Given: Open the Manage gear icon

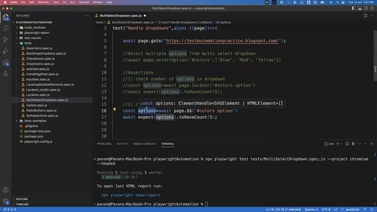Looking at the screenshot, I should coord(5,201).
